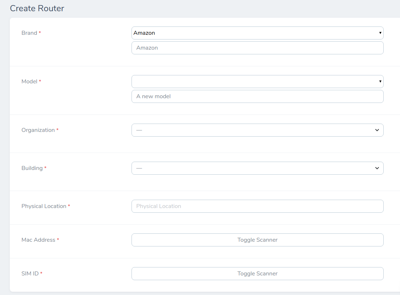Screen dimensions: 400x295
Task: Click inside the Physical Location field
Action: [x=257, y=206]
